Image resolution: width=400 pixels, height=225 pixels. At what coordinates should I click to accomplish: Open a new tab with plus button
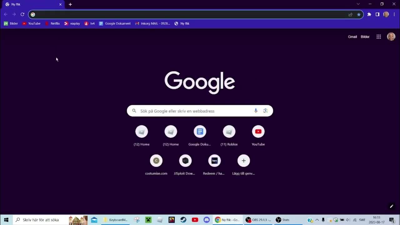[70, 4]
